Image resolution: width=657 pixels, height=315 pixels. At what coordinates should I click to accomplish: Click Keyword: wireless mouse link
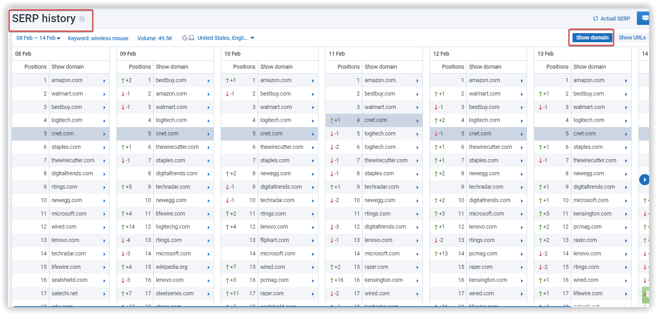point(98,38)
